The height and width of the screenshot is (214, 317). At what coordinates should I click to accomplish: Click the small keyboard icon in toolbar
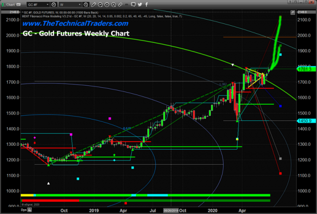[127, 4]
